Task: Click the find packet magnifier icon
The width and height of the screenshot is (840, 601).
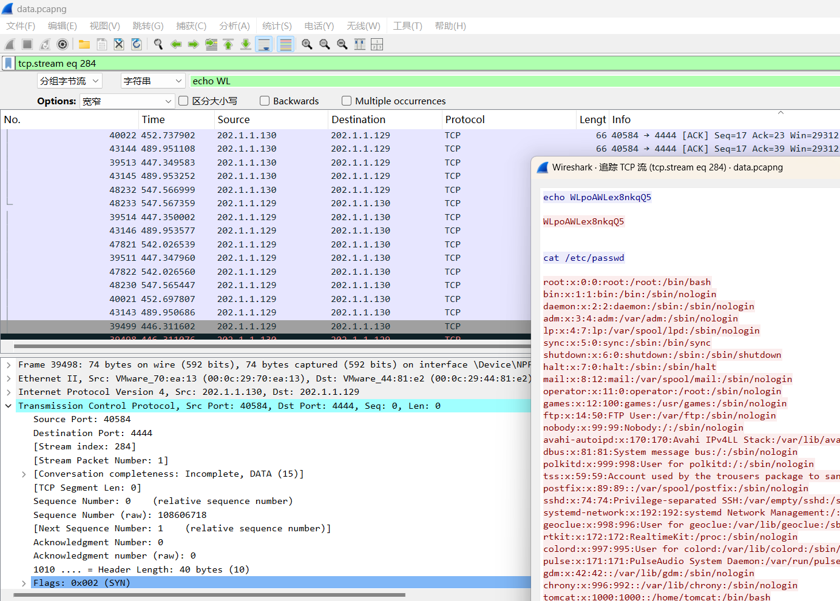Action: point(158,44)
